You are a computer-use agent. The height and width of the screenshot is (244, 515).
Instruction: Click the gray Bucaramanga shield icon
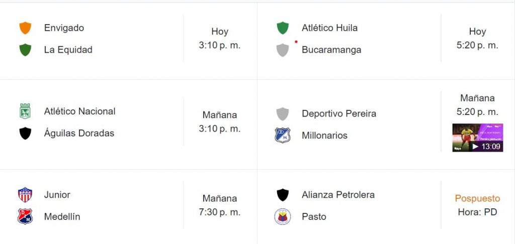(283, 50)
